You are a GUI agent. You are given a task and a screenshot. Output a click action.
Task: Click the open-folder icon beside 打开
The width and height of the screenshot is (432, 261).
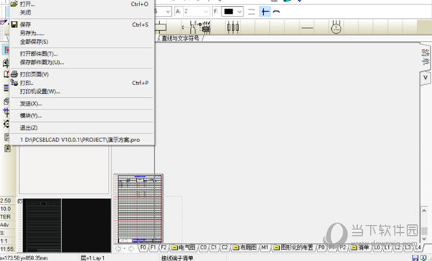pyautogui.click(x=14, y=4)
